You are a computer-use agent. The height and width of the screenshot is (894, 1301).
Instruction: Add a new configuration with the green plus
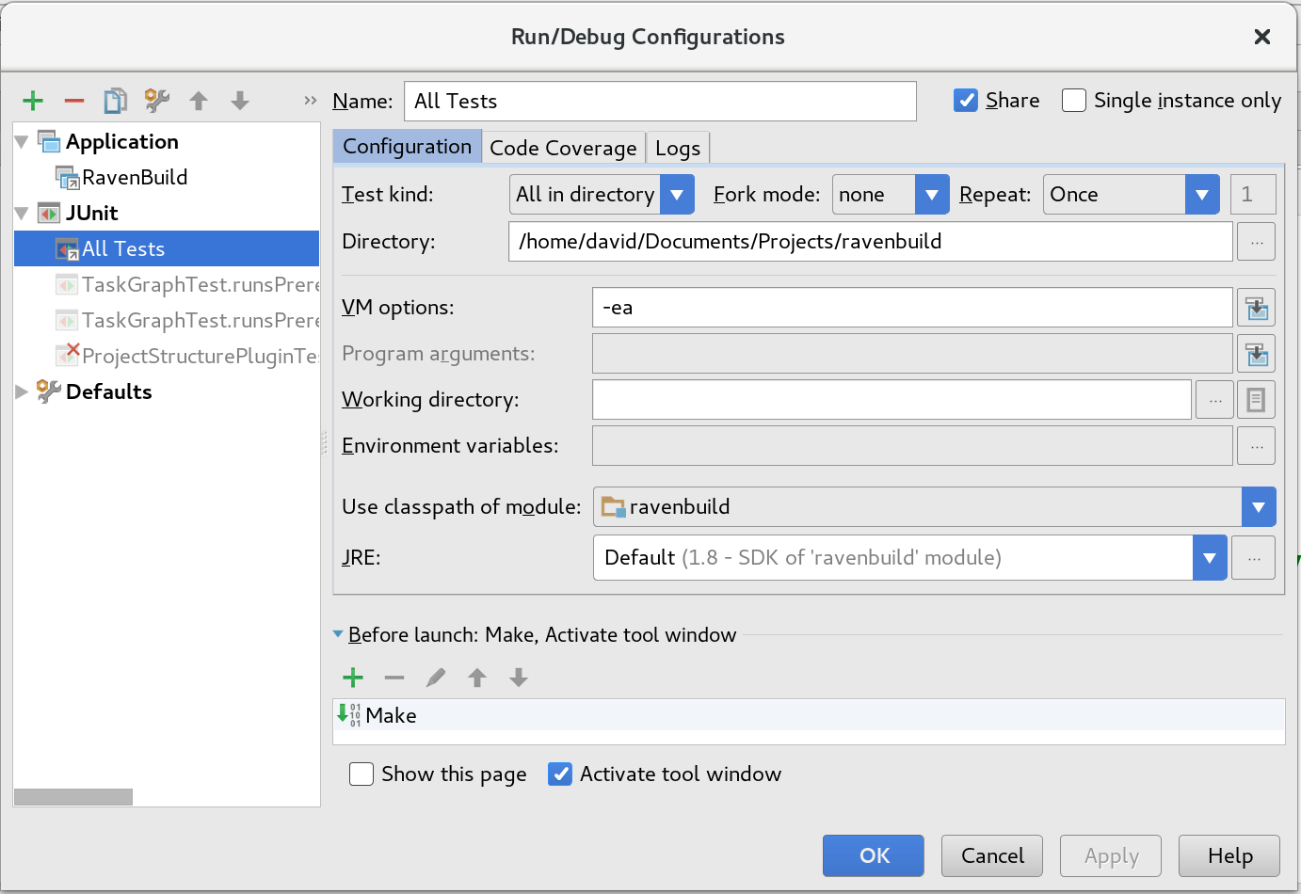(x=33, y=101)
